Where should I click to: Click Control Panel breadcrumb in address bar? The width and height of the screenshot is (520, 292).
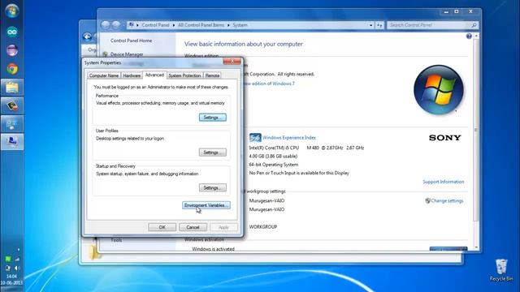155,25
